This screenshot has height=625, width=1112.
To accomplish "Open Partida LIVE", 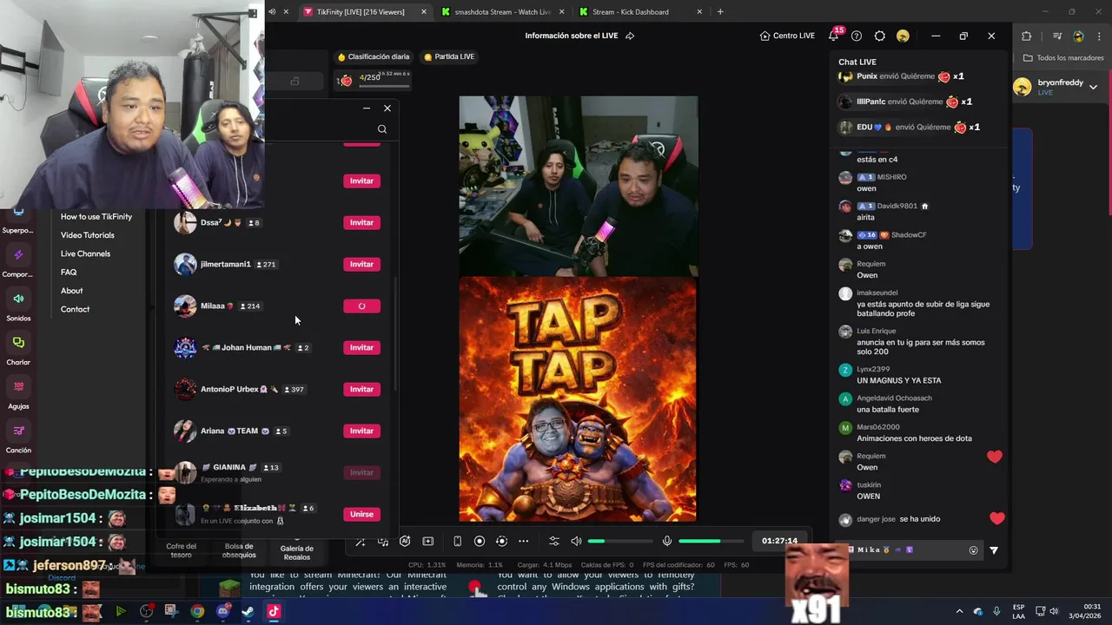I will pos(448,56).
